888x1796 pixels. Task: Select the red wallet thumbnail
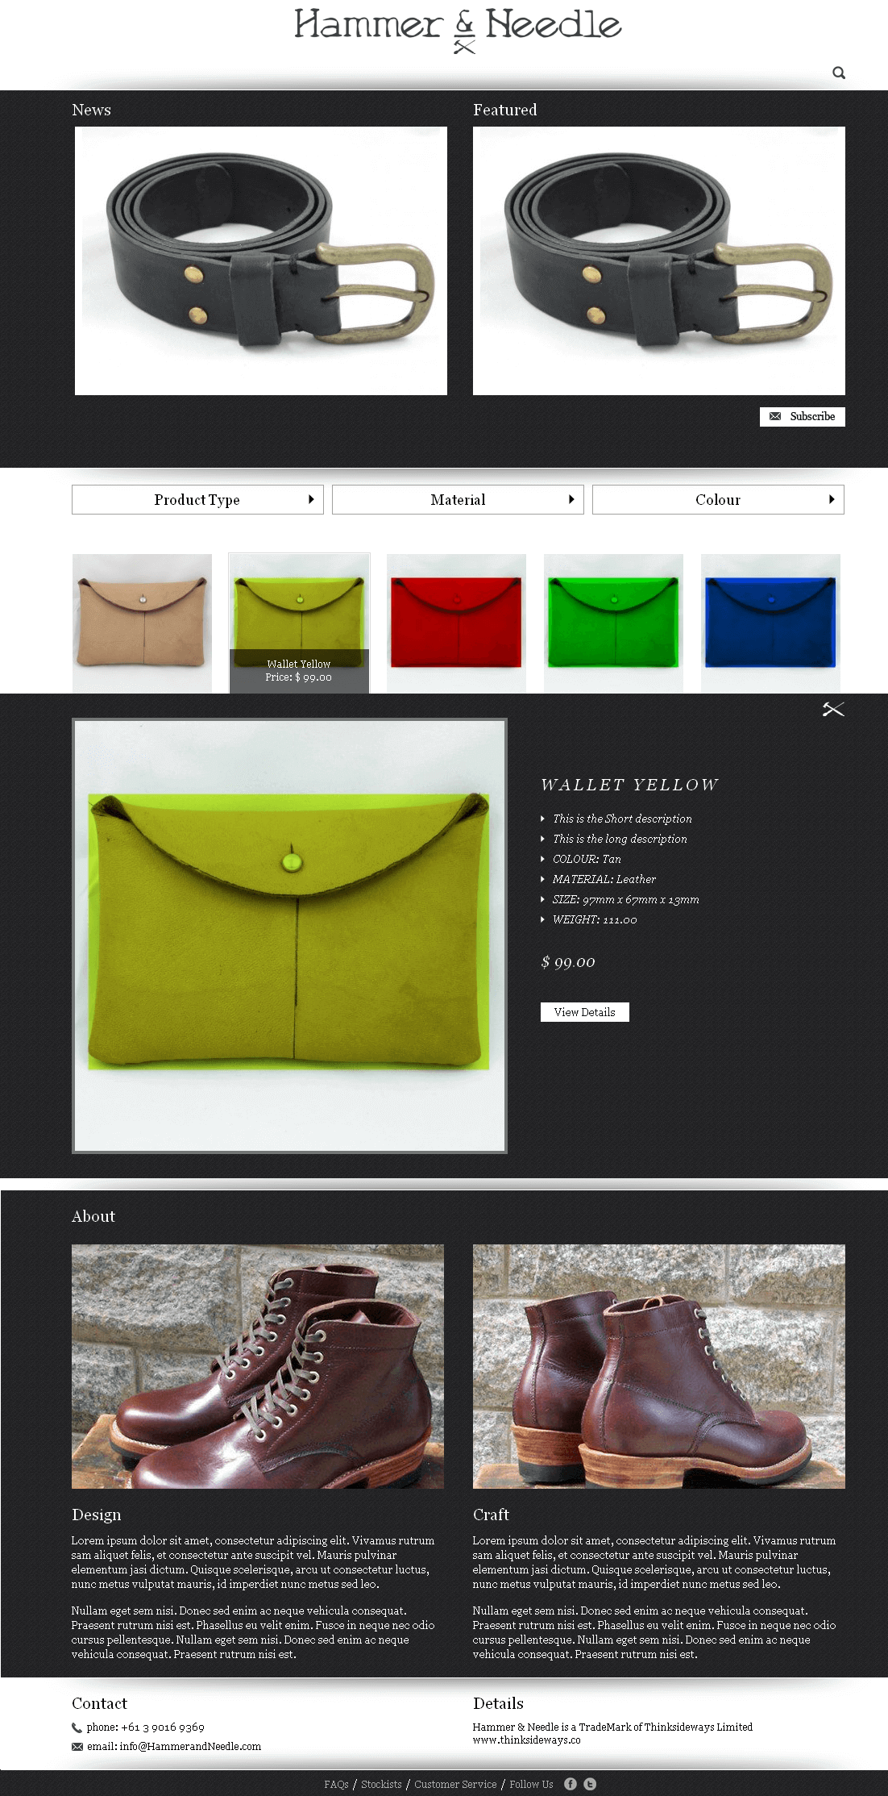pyautogui.click(x=456, y=623)
